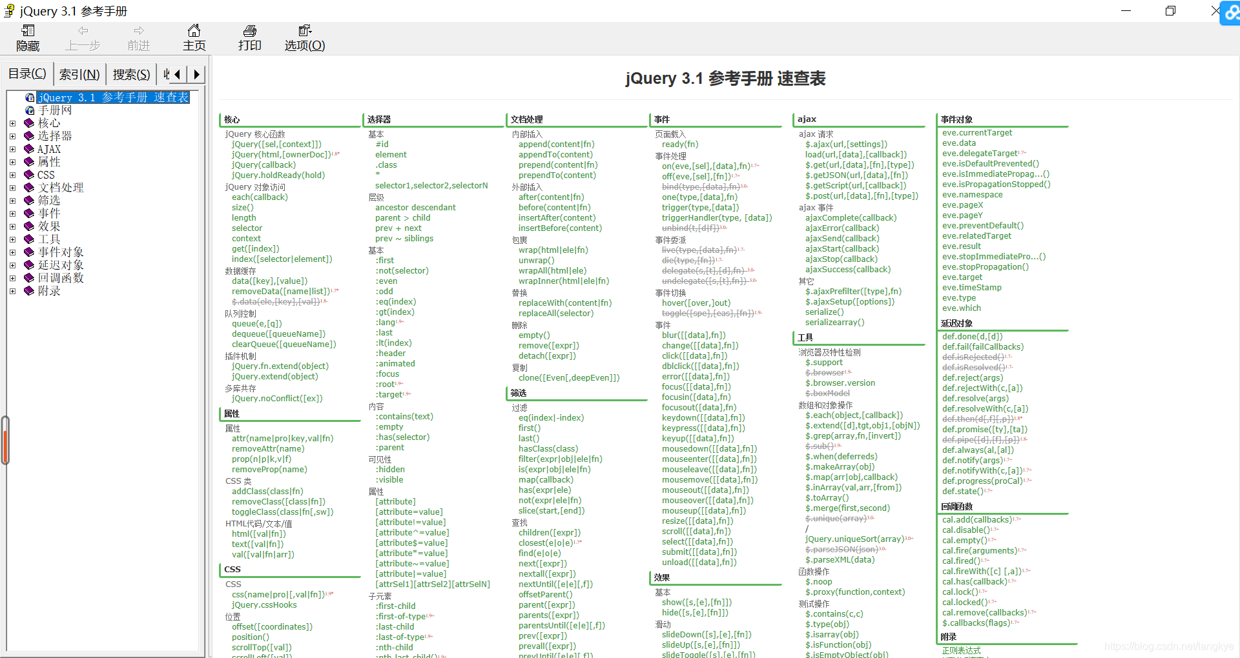
Task: Click the book icon beside 工具
Action: click(28, 239)
